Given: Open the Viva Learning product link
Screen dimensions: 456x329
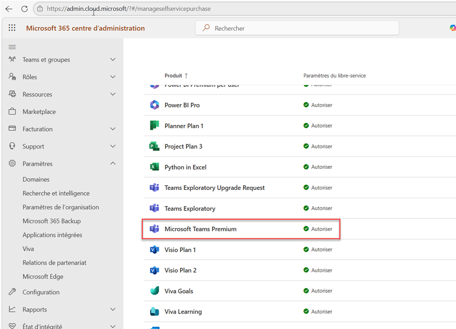Looking at the screenshot, I should point(183,312).
